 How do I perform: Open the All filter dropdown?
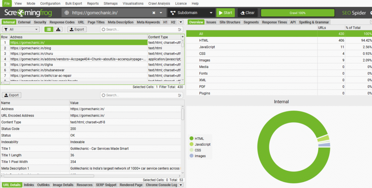pyautogui.click(x=21, y=29)
